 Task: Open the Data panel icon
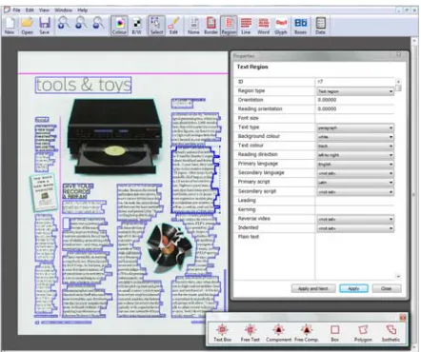click(x=320, y=26)
